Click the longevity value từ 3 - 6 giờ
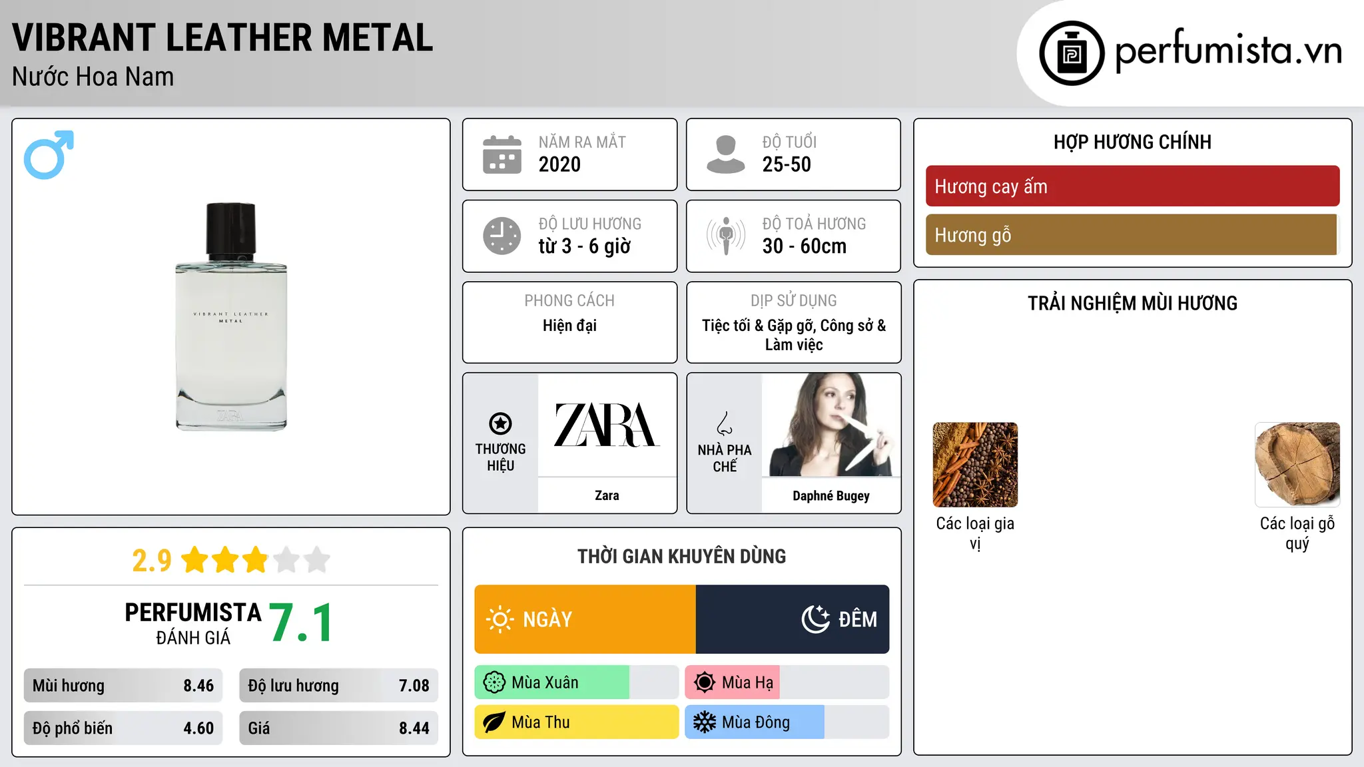The width and height of the screenshot is (1364, 767). (x=584, y=246)
